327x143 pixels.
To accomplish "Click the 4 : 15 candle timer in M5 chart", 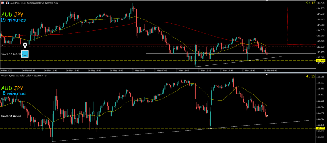I will (310, 76).
